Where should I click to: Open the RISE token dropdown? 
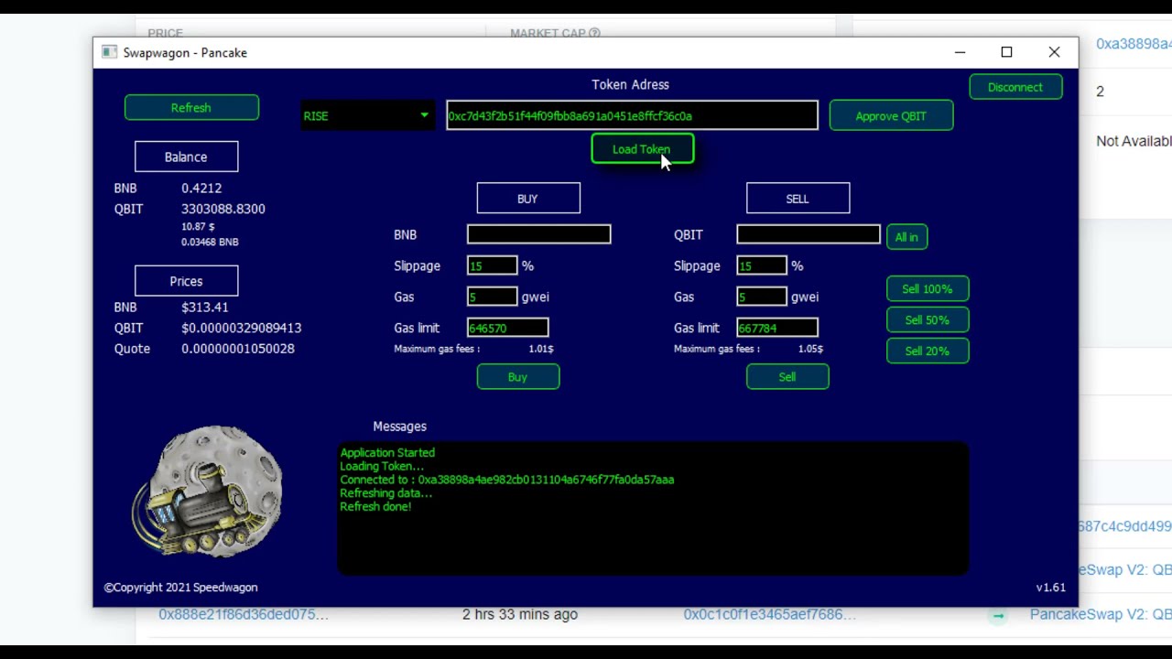367,116
